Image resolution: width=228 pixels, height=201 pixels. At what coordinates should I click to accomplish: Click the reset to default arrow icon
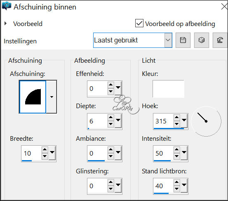point(220,40)
